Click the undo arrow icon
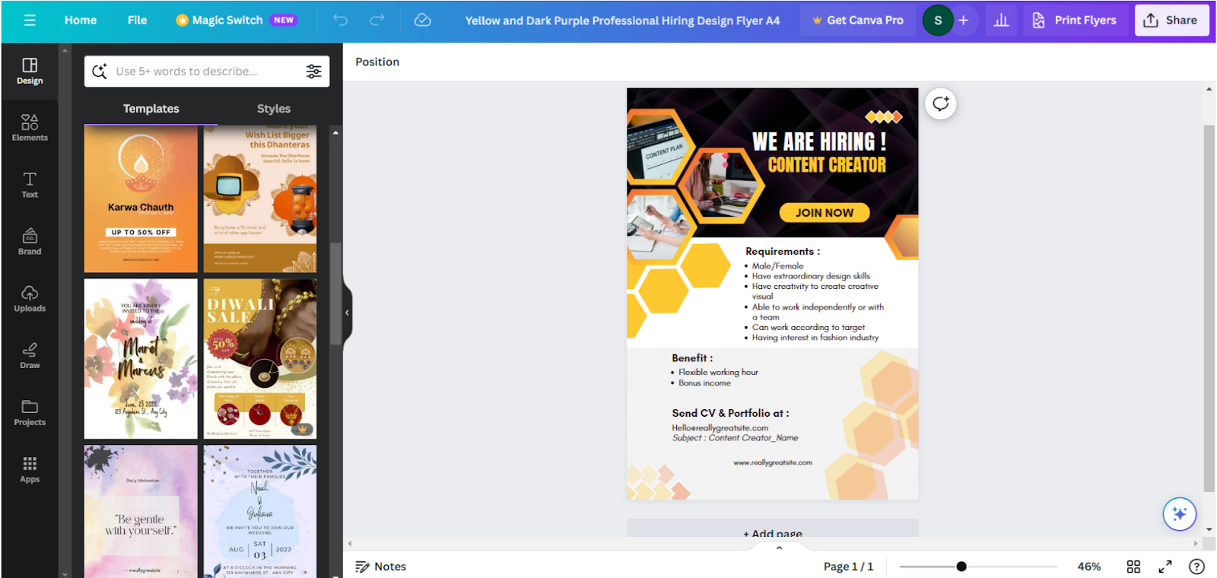Screen dimensions: 1217x578 (340, 21)
